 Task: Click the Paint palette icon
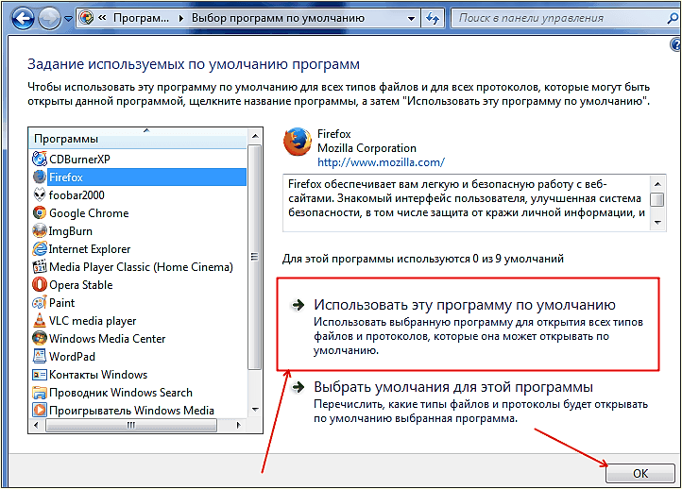(40, 302)
